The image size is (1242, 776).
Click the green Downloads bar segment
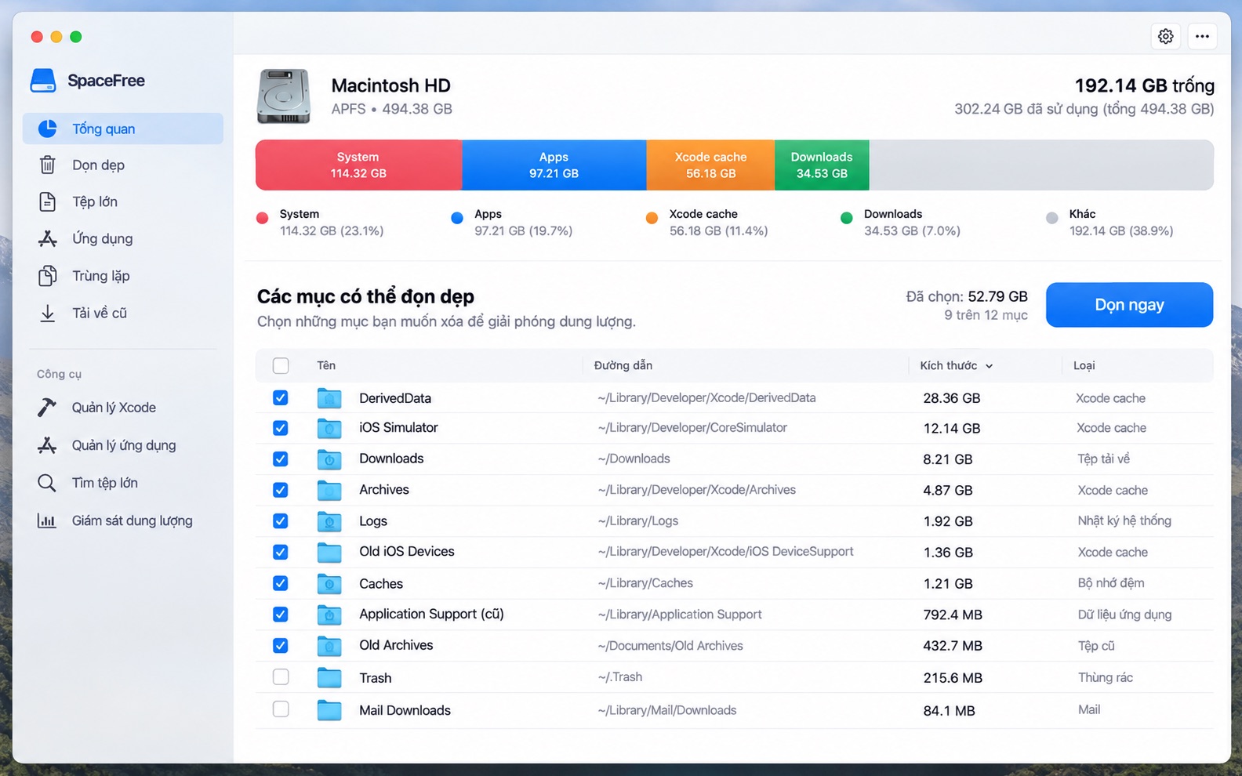coord(822,165)
